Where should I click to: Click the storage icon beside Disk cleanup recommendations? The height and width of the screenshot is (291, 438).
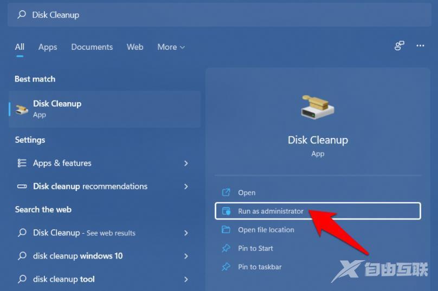click(22, 186)
